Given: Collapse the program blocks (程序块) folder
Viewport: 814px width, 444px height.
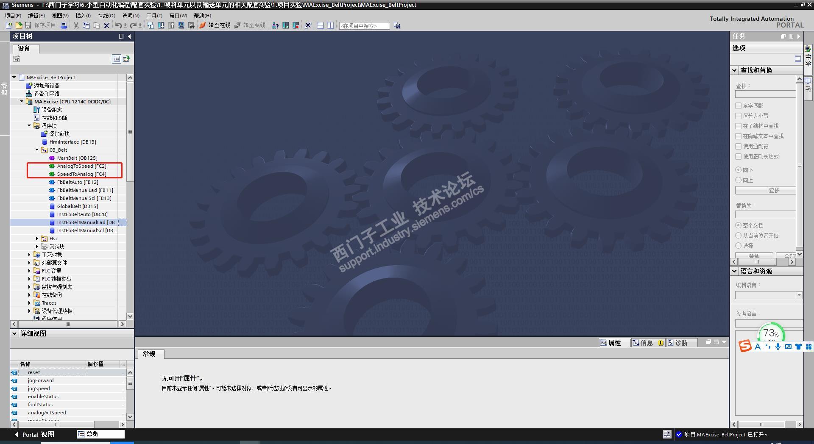Looking at the screenshot, I should [29, 126].
